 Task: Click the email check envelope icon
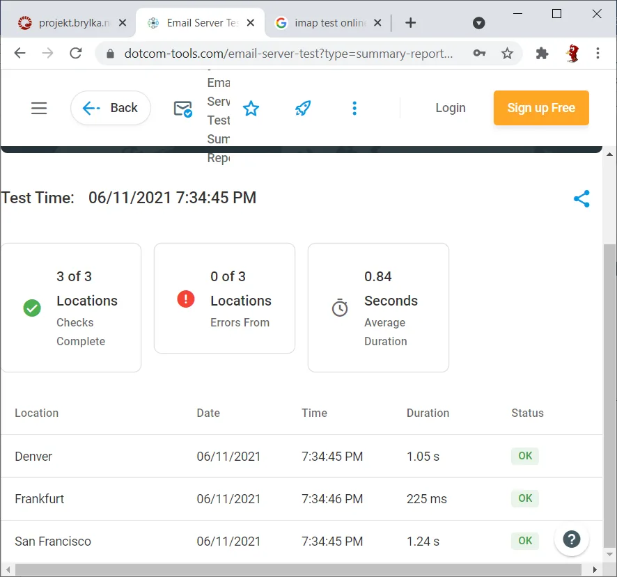tap(182, 109)
